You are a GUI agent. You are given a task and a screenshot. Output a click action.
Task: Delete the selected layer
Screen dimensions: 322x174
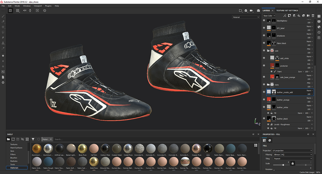tap(313, 16)
